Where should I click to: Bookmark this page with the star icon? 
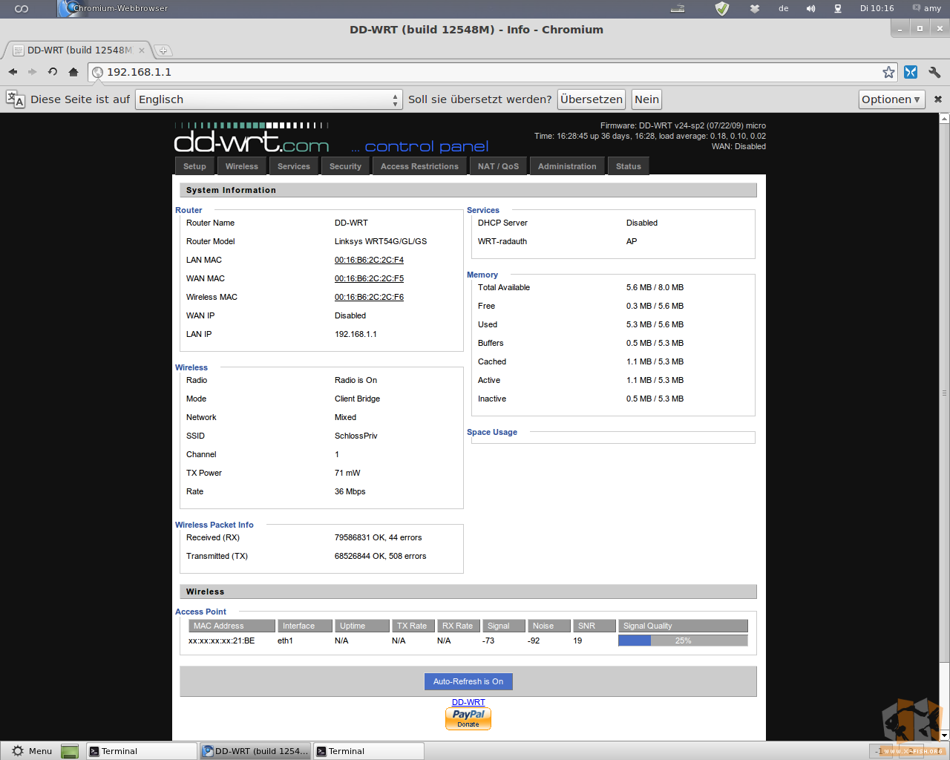888,72
